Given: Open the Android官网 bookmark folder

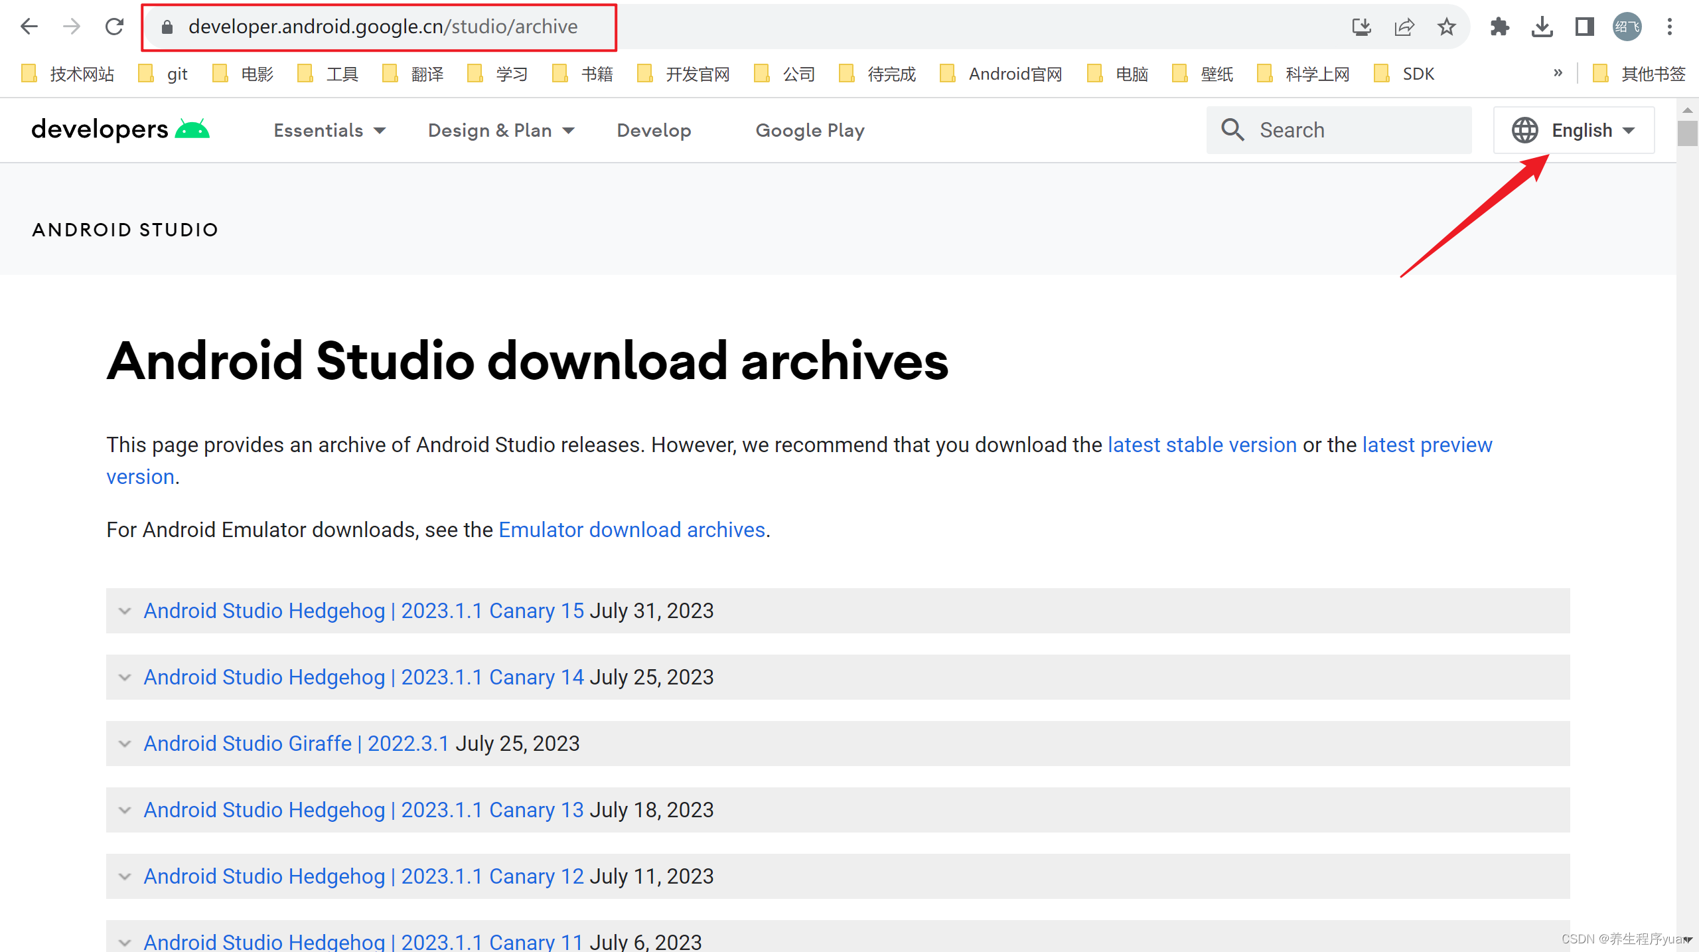Looking at the screenshot, I should point(1001,74).
